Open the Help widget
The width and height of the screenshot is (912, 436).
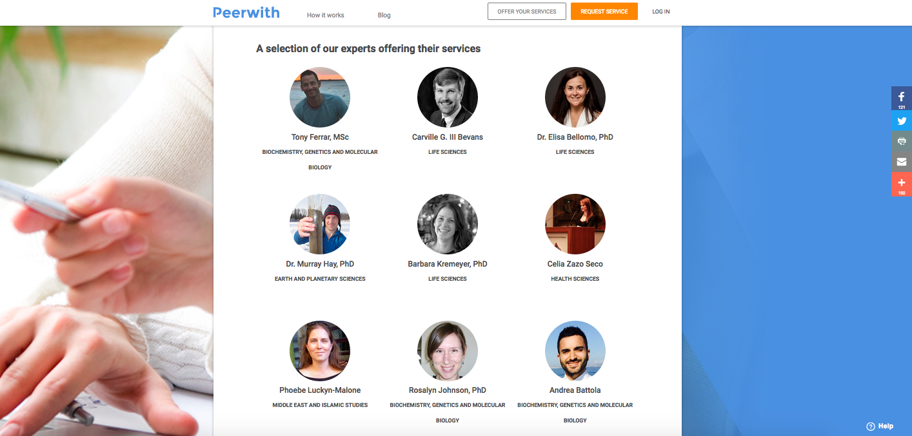pos(880,426)
